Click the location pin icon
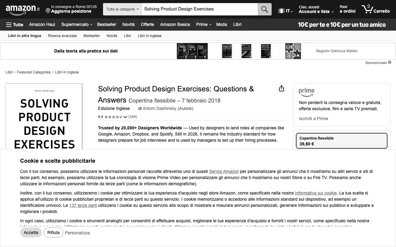 point(48,11)
